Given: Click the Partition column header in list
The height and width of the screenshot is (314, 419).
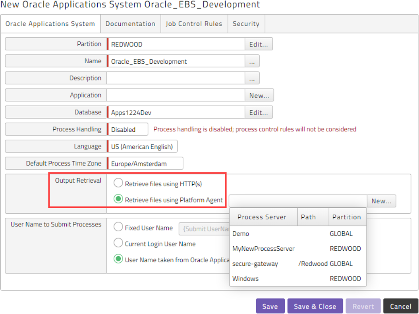Looking at the screenshot, I should point(347,217).
